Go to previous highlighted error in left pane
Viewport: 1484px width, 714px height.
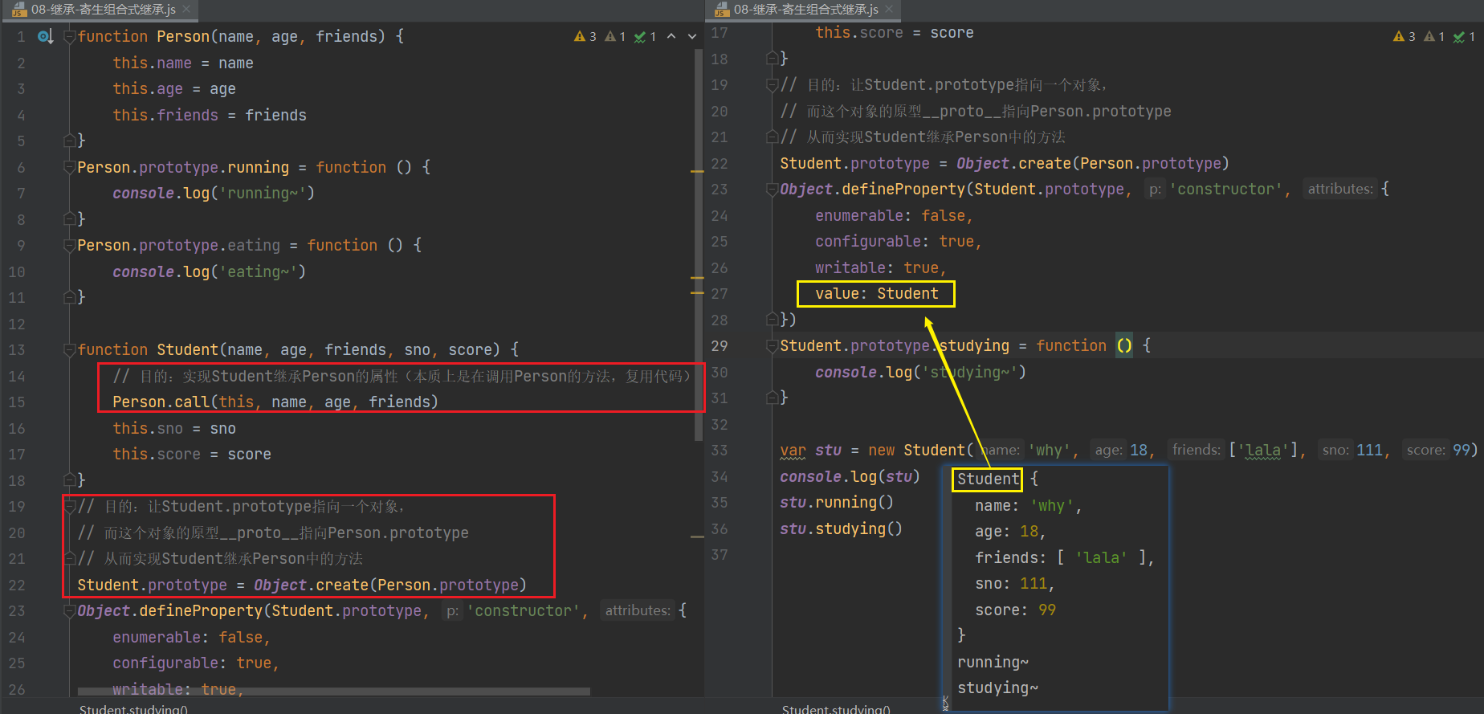coord(671,36)
